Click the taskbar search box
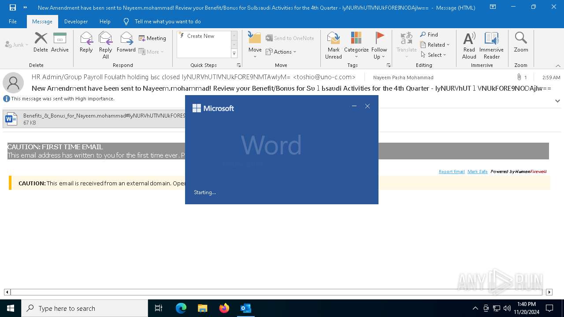 85,308
